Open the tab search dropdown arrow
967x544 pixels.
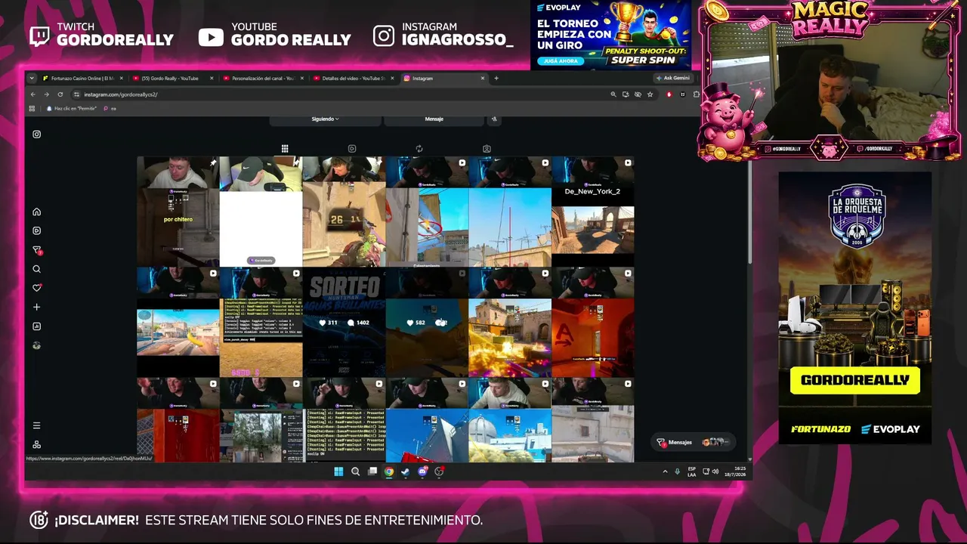click(x=31, y=78)
